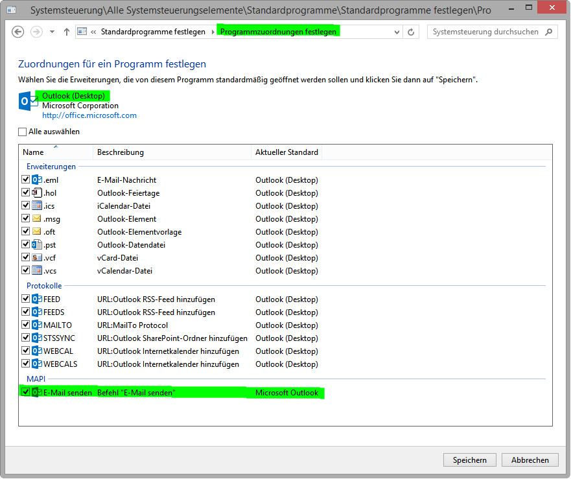The width and height of the screenshot is (571, 479).
Task: Collapse the Protokolle group header
Action: pyautogui.click(x=44, y=286)
